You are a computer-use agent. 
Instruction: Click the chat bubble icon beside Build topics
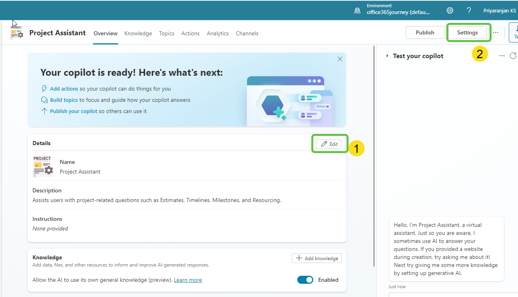44,100
